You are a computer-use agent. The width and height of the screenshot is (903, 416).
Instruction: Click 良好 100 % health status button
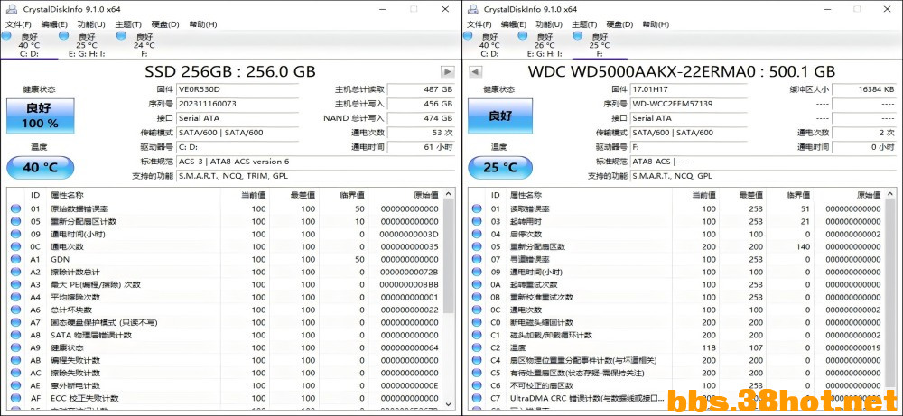[41, 116]
